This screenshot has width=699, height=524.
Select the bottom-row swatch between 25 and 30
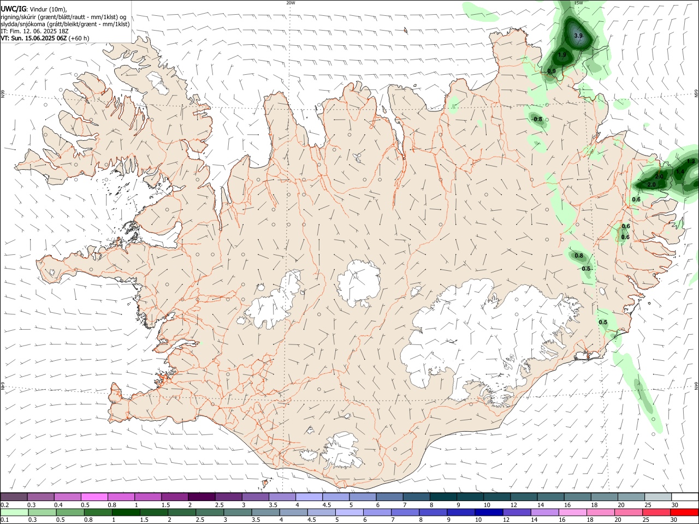coord(656,512)
